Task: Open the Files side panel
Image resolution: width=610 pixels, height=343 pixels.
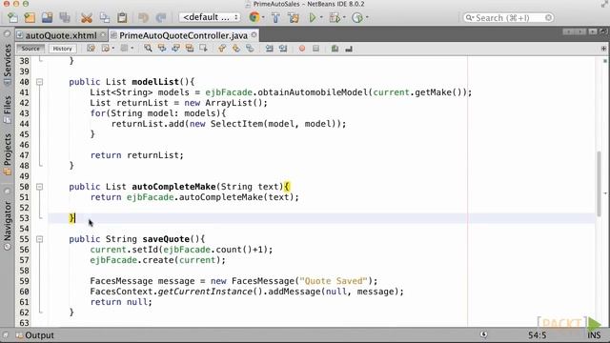Action: tap(7, 110)
